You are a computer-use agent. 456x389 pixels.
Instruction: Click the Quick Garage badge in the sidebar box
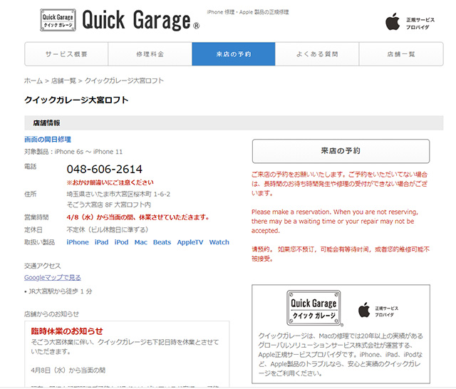pos(313,308)
